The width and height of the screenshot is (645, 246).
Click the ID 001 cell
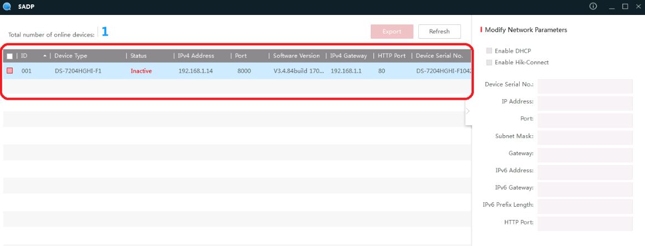27,71
